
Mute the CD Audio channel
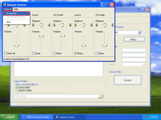pyautogui.click(x=97, y=53)
